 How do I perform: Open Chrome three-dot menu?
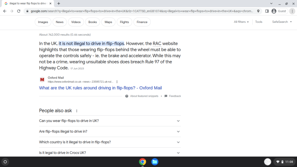click(292, 11)
